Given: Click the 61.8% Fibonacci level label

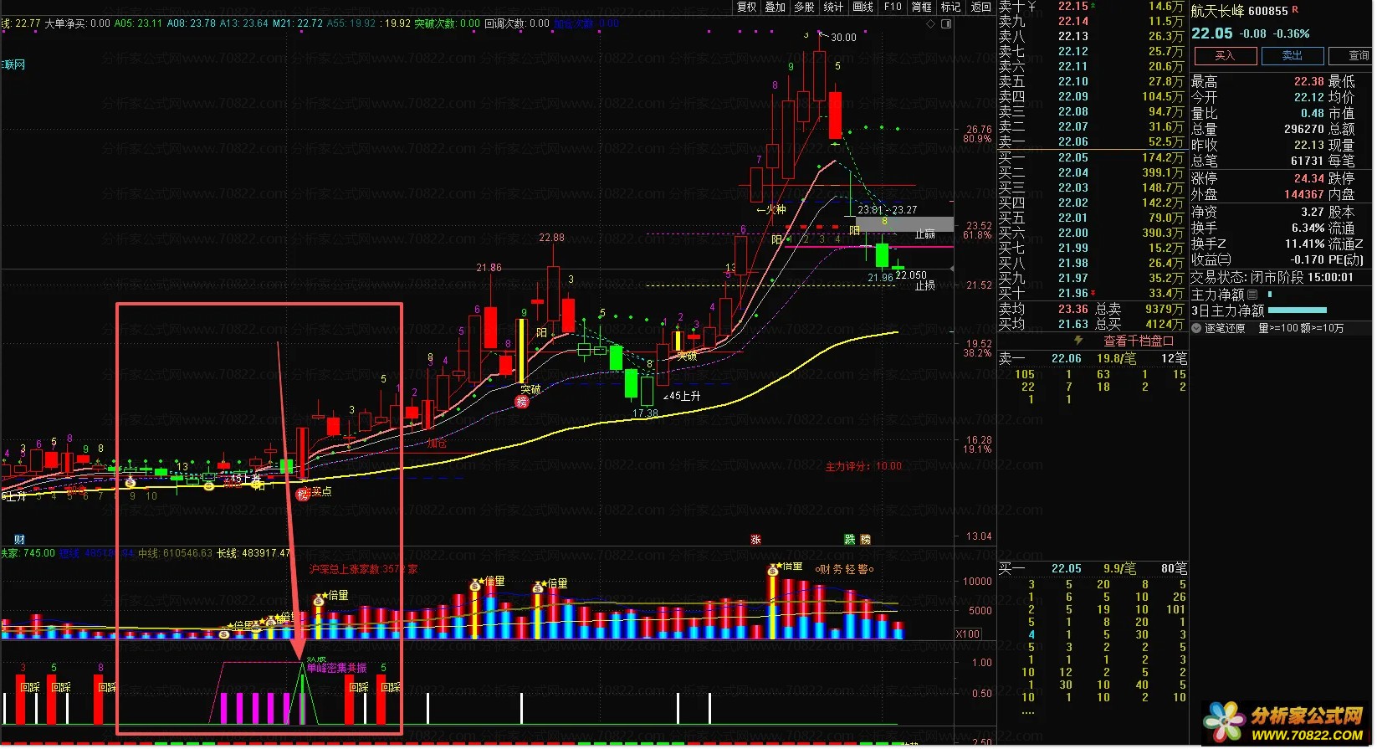Looking at the screenshot, I should click(978, 235).
